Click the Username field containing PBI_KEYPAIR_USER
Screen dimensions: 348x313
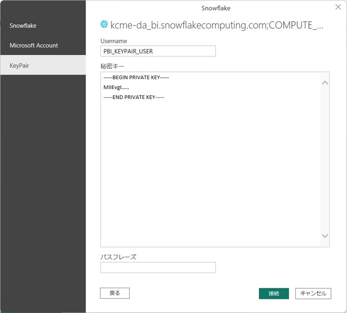pos(158,51)
